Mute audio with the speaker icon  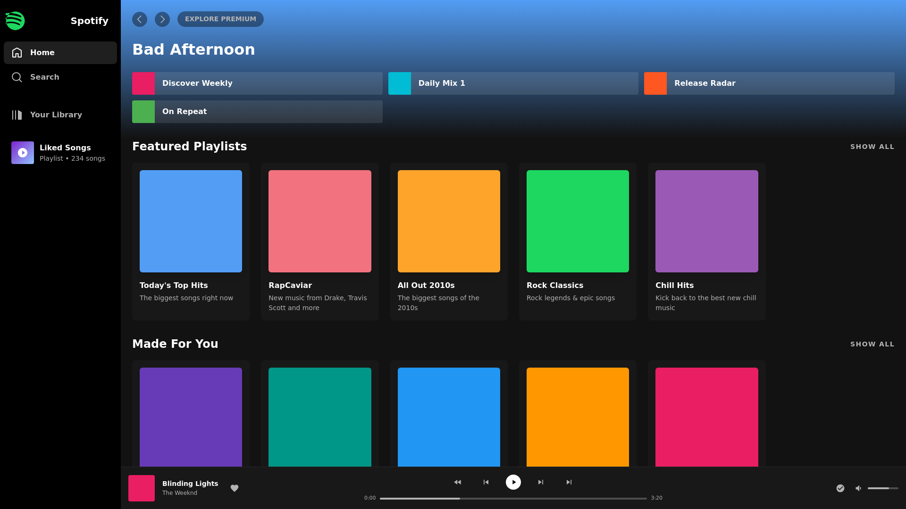click(x=858, y=488)
